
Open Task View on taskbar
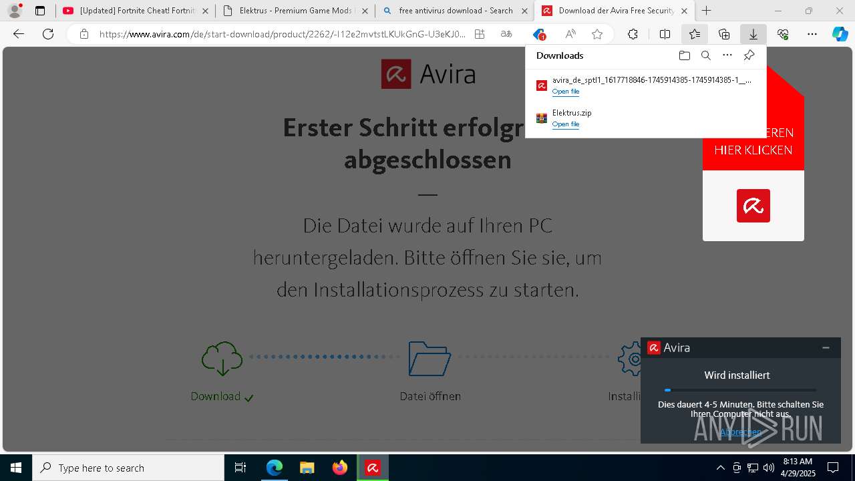(240, 468)
